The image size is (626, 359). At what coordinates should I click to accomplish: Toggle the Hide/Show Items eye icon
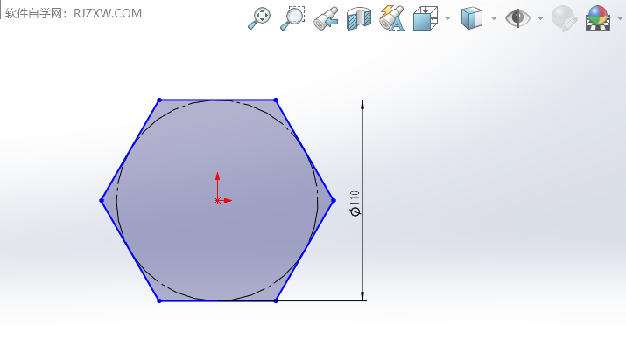(517, 18)
